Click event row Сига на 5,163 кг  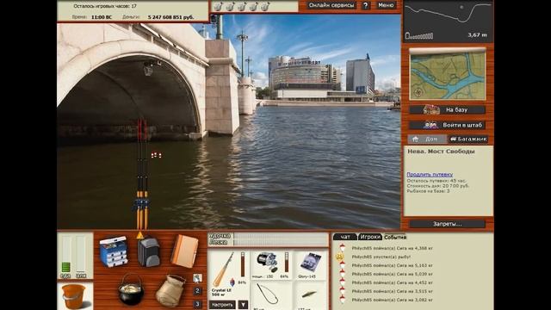pyautogui.click(x=393, y=265)
